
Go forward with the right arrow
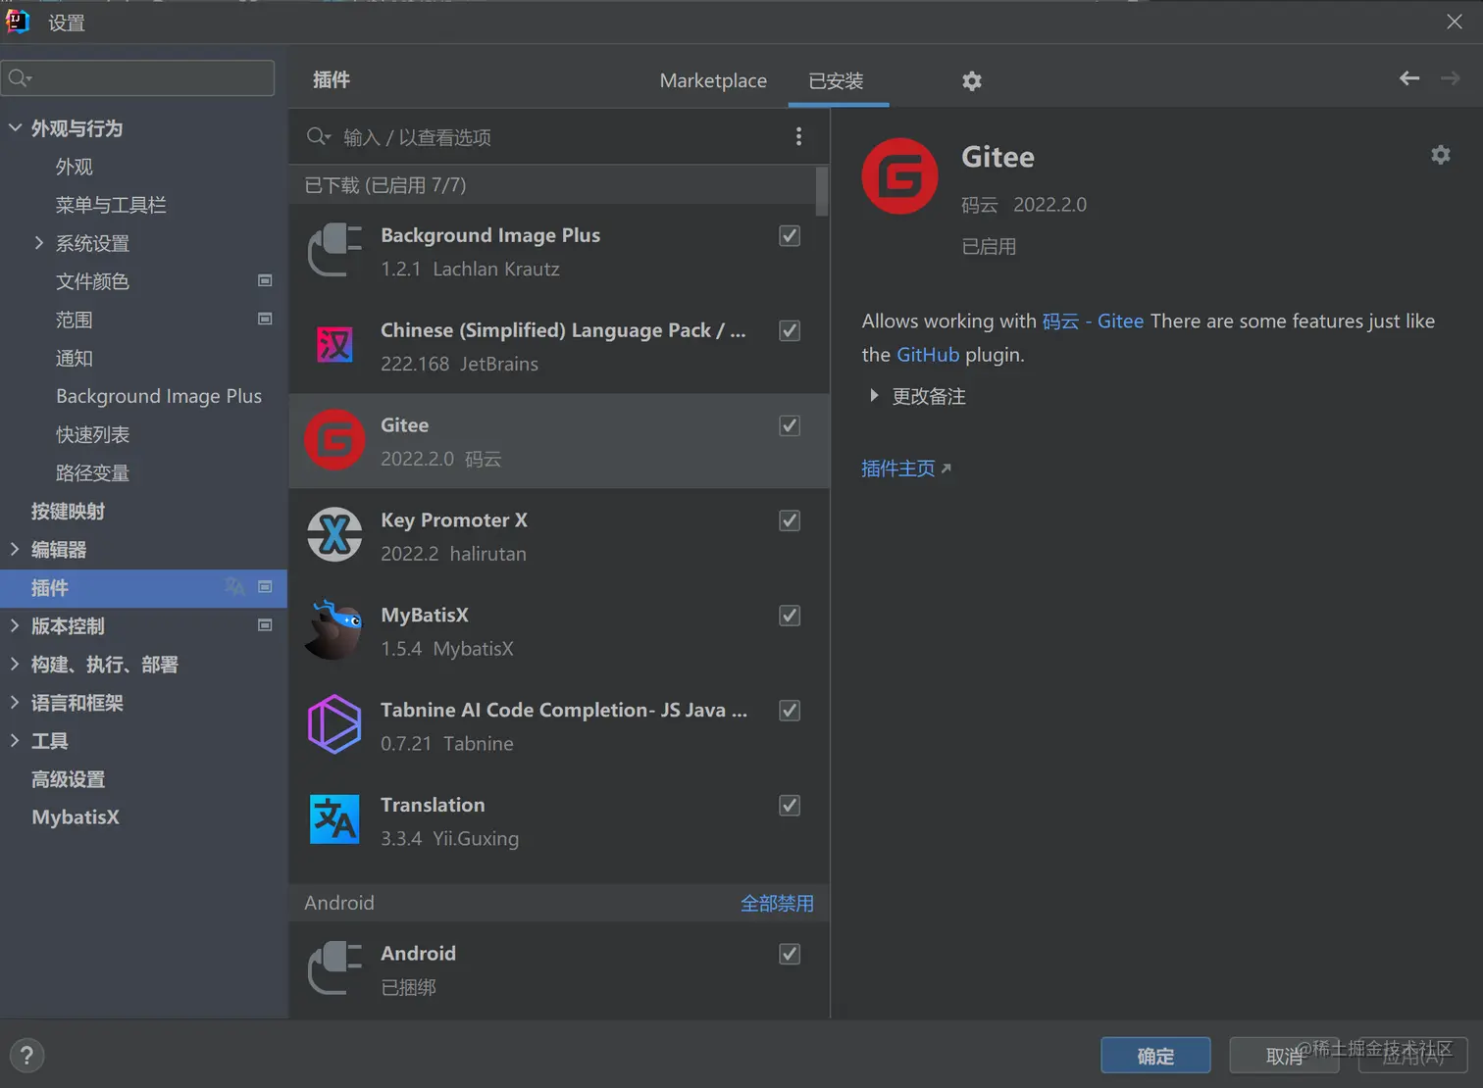tap(1451, 78)
